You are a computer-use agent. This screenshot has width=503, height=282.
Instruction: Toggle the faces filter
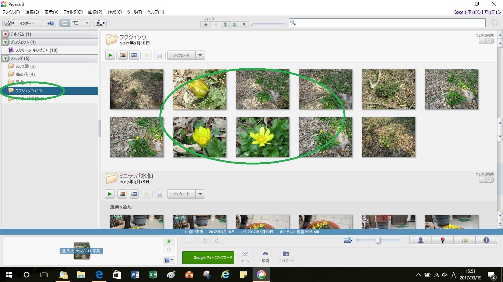click(225, 25)
